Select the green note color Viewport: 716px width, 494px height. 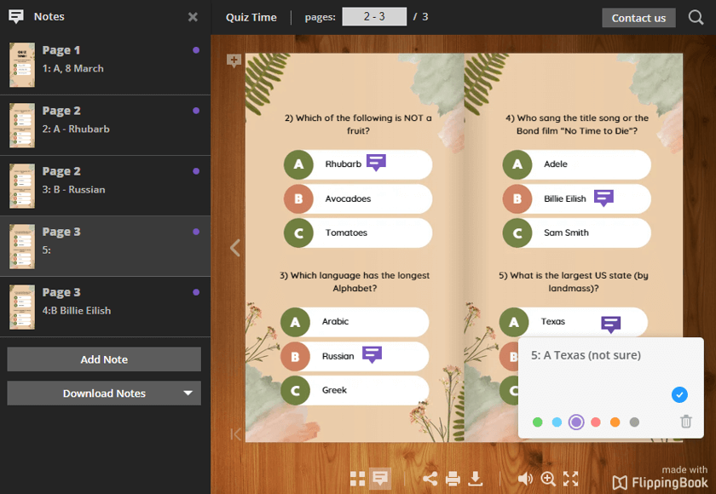click(x=537, y=422)
